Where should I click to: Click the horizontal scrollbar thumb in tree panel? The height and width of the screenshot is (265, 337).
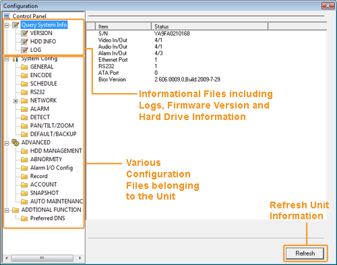tap(42, 258)
